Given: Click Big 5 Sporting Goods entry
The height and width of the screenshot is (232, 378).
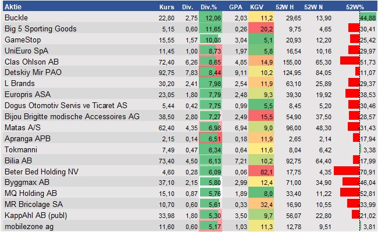Looking at the screenshot, I should click(x=41, y=28).
